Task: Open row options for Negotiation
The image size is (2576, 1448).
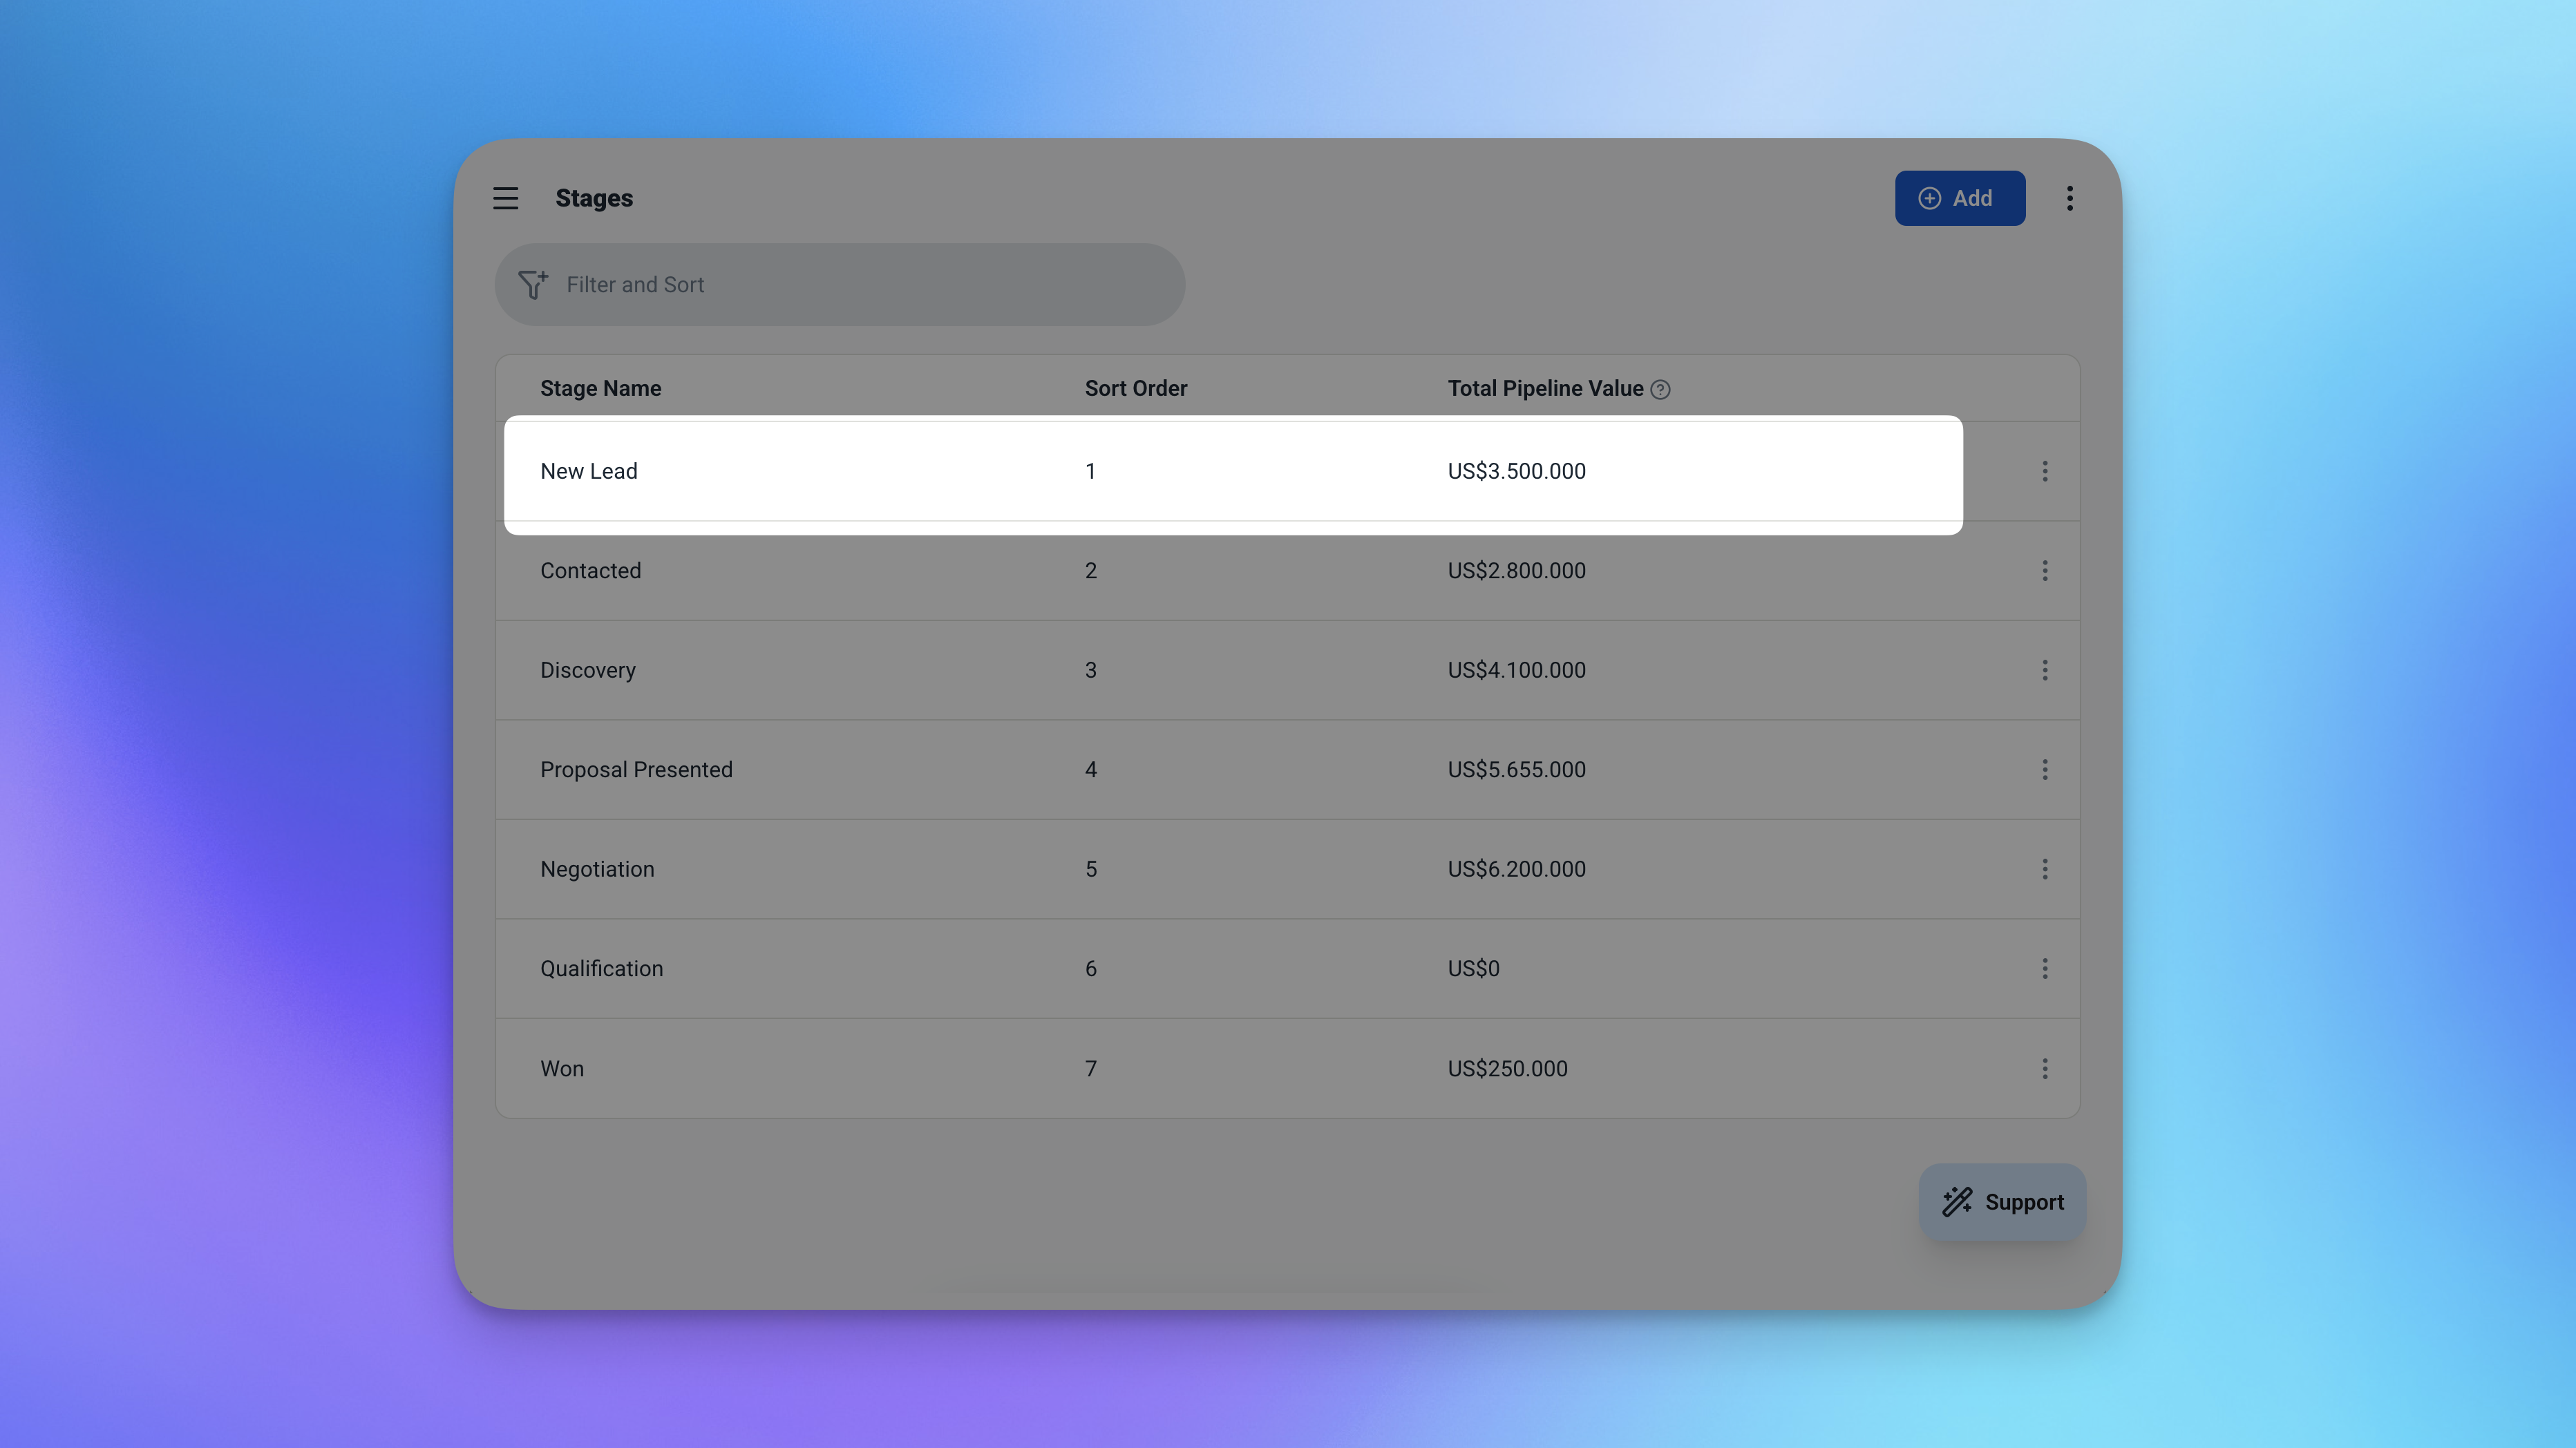Action: [2044, 869]
